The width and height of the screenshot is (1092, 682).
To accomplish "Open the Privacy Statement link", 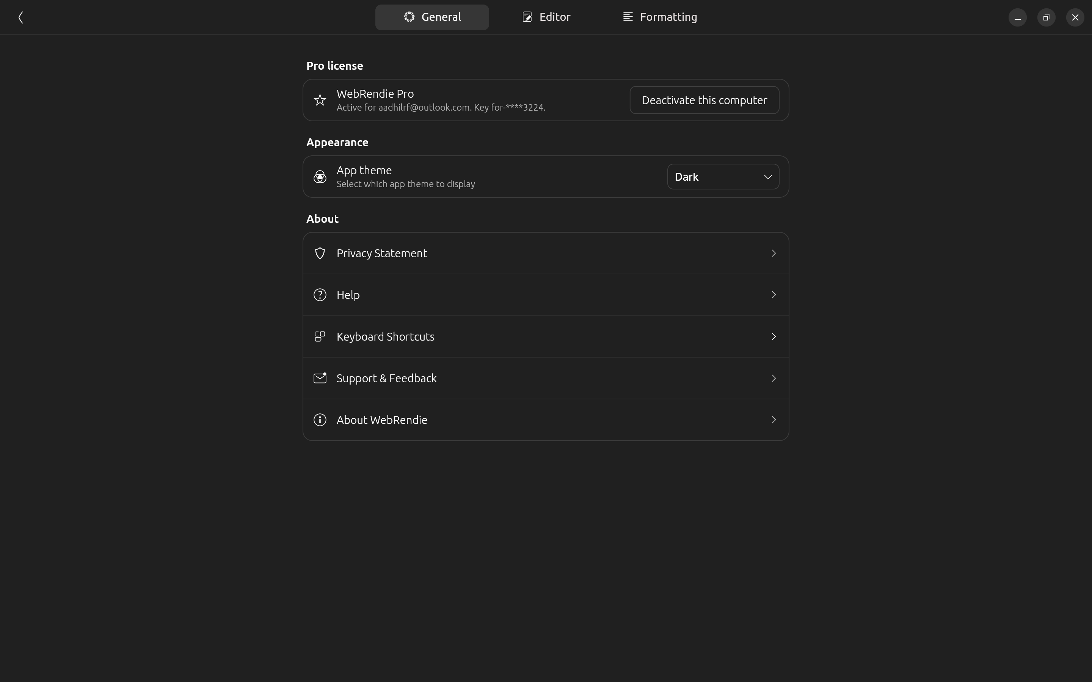I will click(x=546, y=253).
